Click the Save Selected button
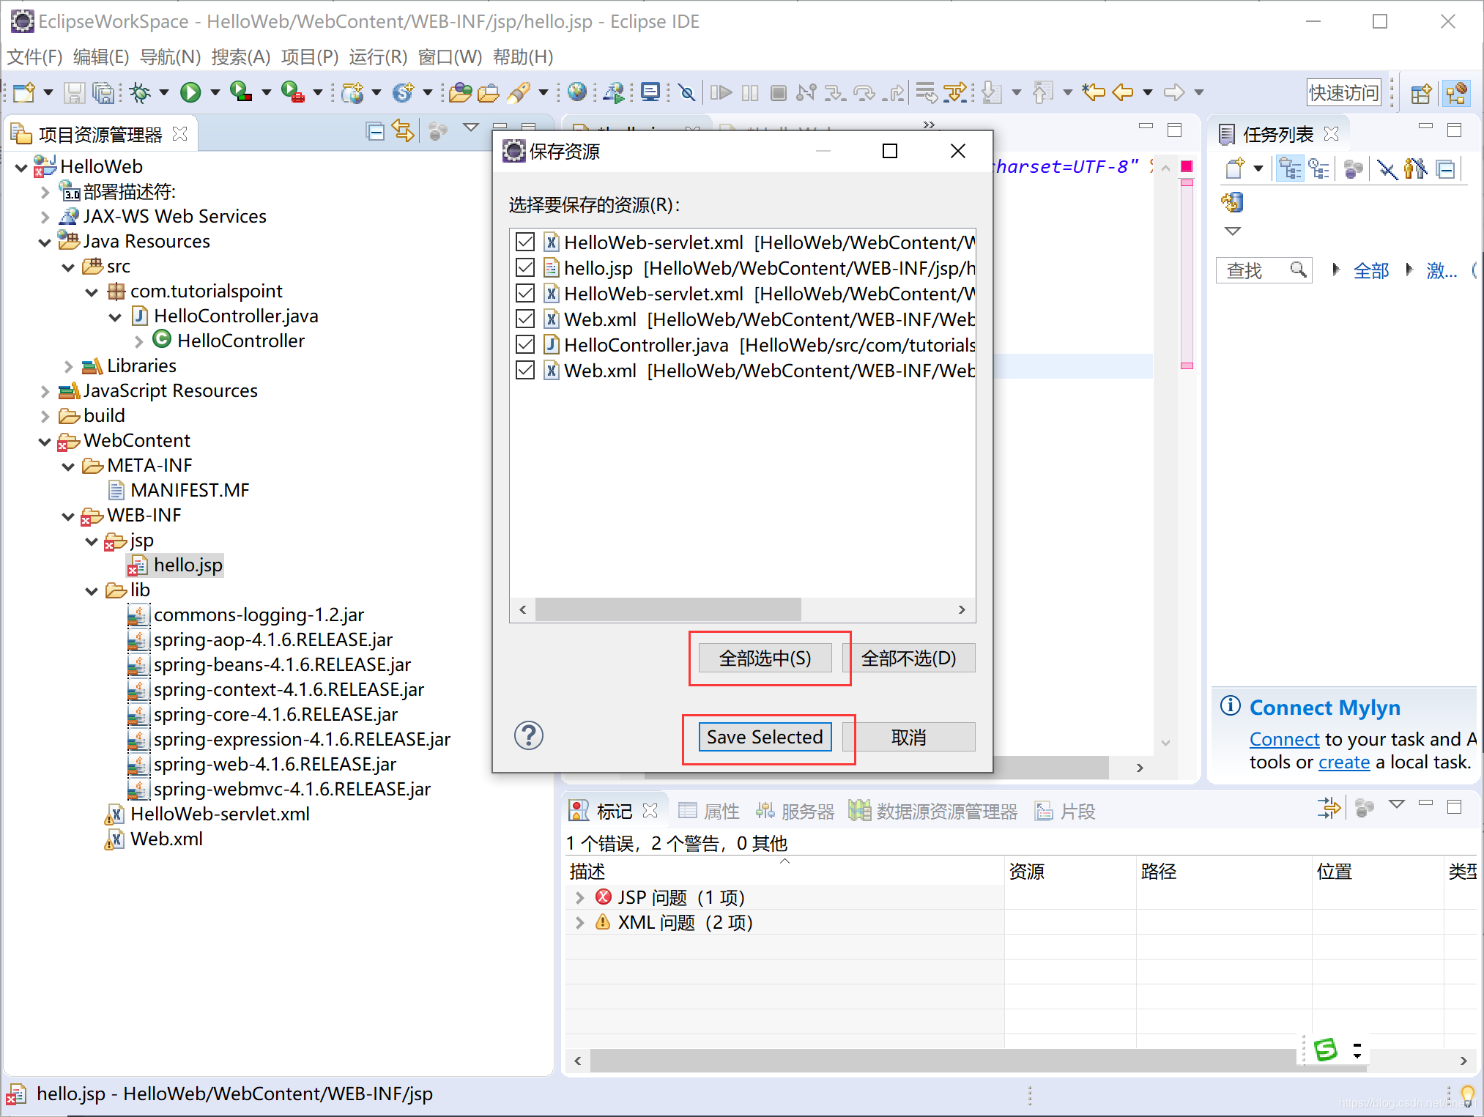1484x1117 pixels. (765, 735)
